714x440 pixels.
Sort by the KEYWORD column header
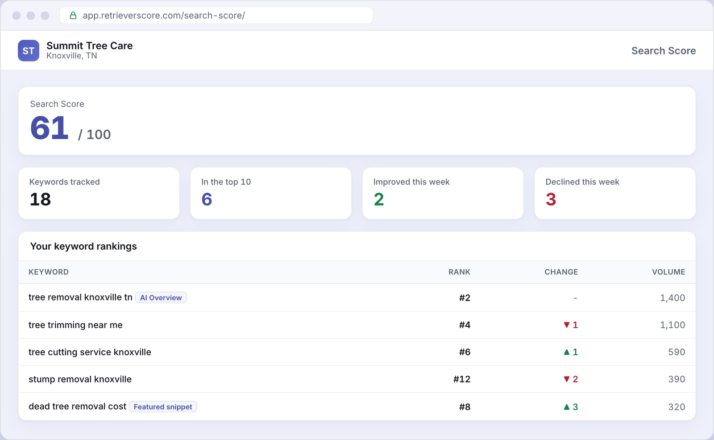49,272
